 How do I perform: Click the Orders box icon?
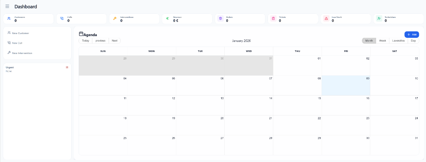220,19
